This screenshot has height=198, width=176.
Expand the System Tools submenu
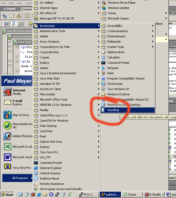pos(128,47)
